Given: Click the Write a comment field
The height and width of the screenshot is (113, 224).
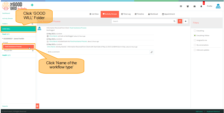Looking at the screenshot, I should pos(98,52).
